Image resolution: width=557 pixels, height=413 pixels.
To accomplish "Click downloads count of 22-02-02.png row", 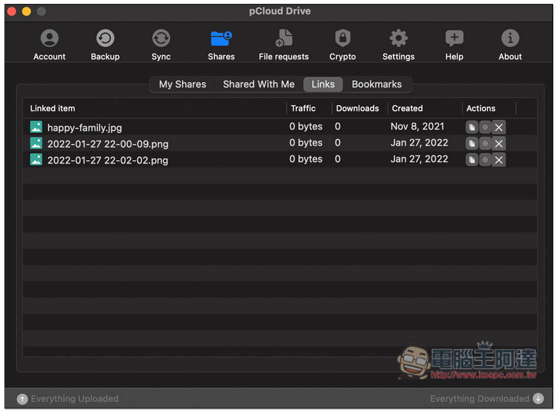I will (x=338, y=159).
